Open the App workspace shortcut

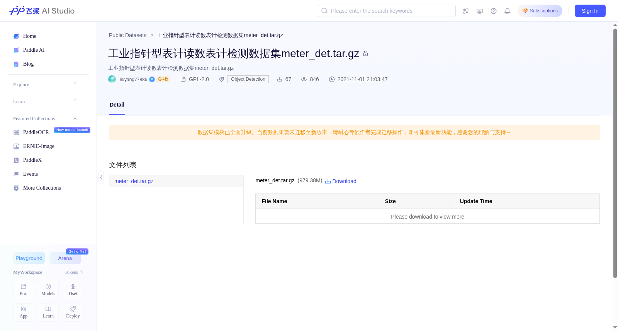click(24, 312)
